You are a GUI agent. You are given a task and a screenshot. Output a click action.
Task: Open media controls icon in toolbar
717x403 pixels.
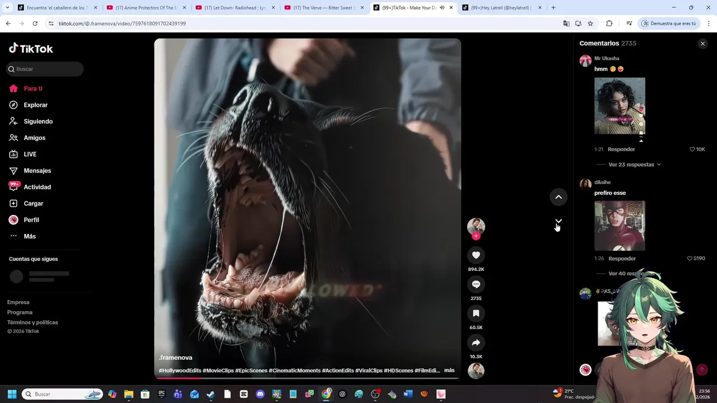coord(629,24)
